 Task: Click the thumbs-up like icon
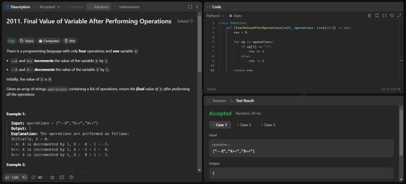8,177
